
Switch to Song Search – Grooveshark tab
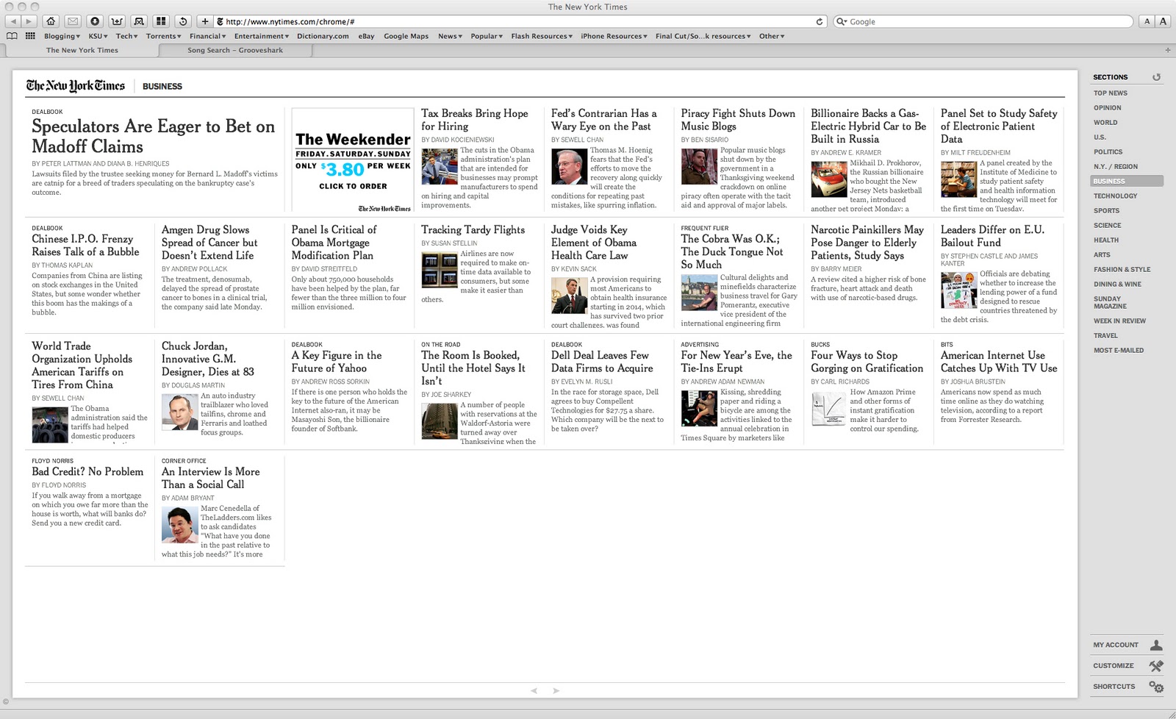click(x=235, y=50)
